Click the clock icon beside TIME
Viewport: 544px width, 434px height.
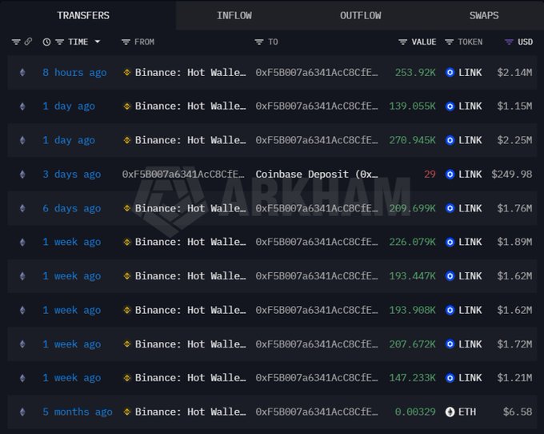[46, 42]
